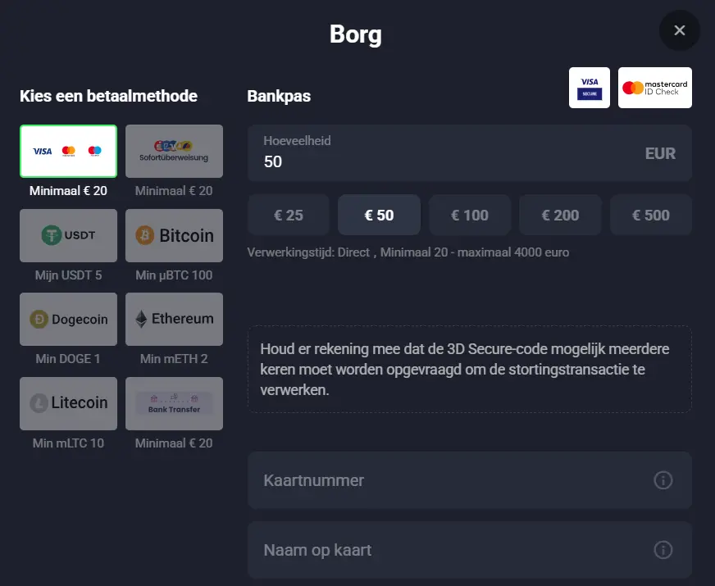Choose USDT as payment method

coord(68,235)
